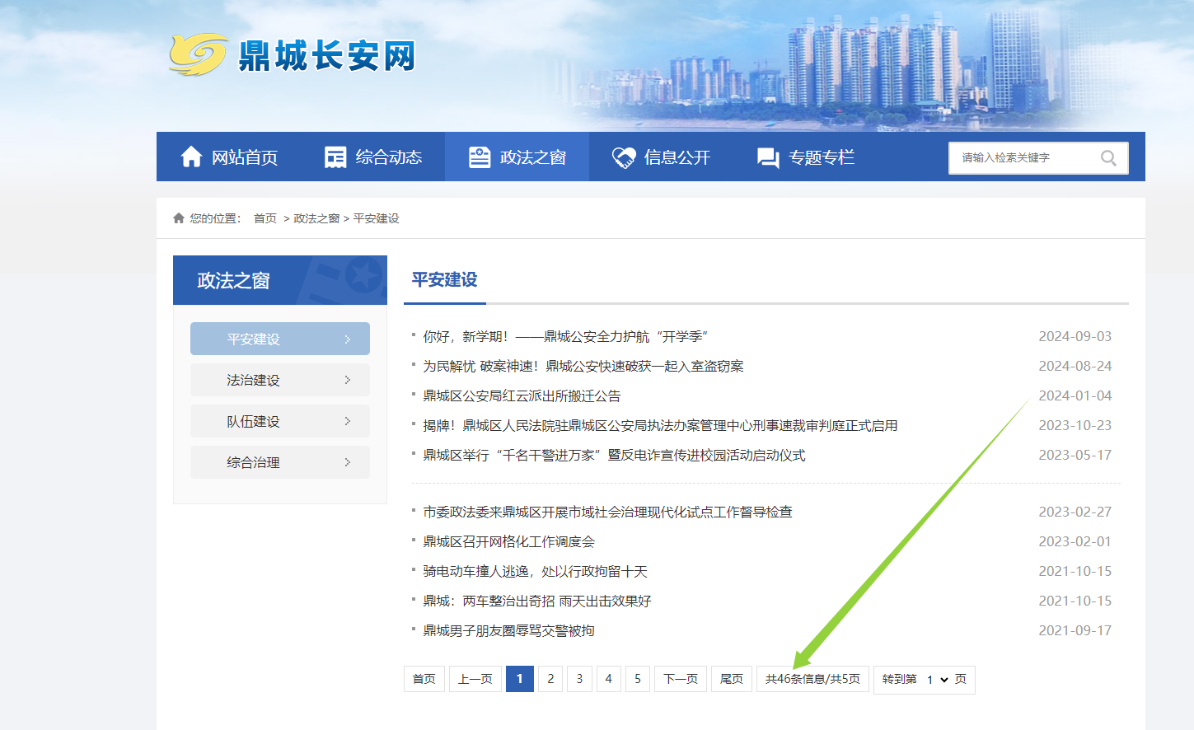The image size is (1194, 730).
Task: Open the 信息公开 navigation menu text
Action: click(677, 157)
